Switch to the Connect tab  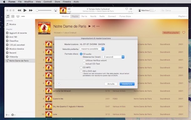pyautogui.click(x=112, y=16)
